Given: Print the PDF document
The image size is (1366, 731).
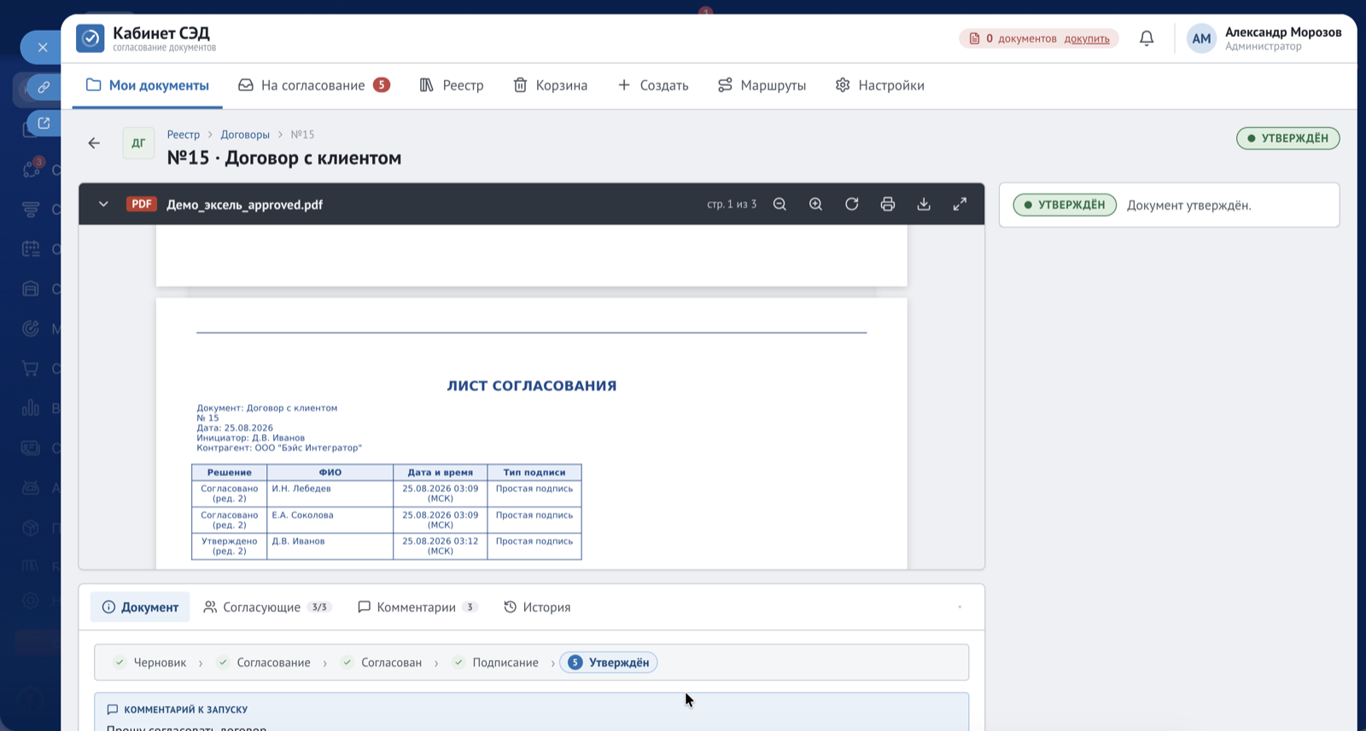Looking at the screenshot, I should pyautogui.click(x=888, y=205).
